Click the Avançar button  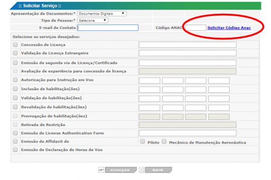121,170
